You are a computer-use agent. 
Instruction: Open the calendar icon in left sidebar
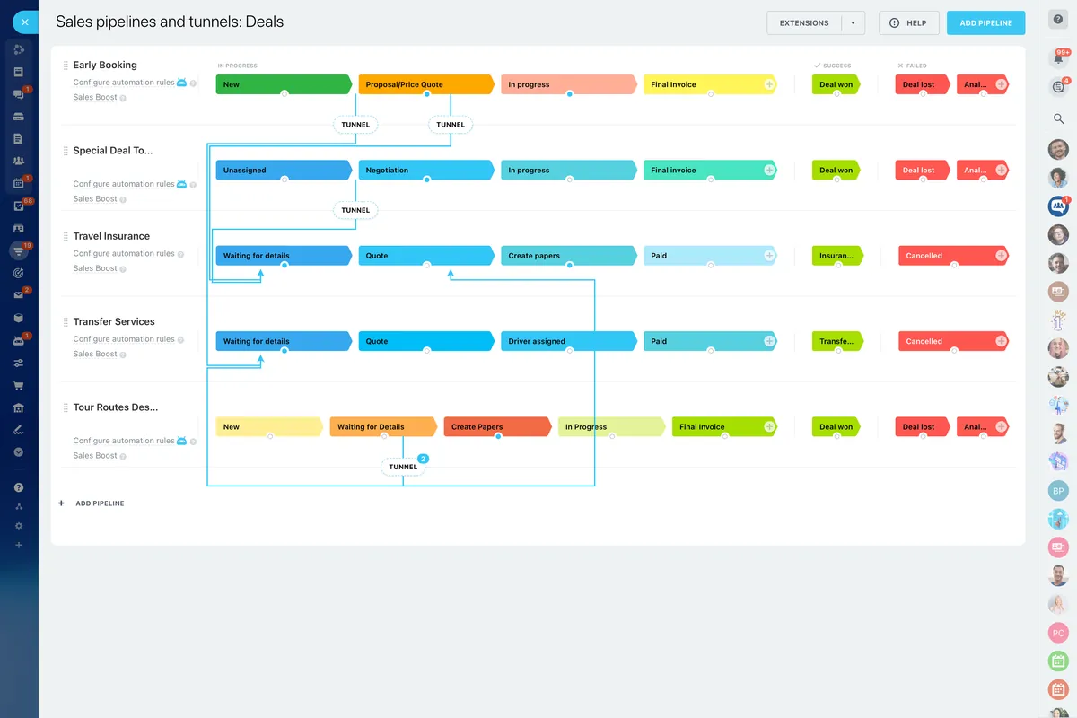pos(18,183)
